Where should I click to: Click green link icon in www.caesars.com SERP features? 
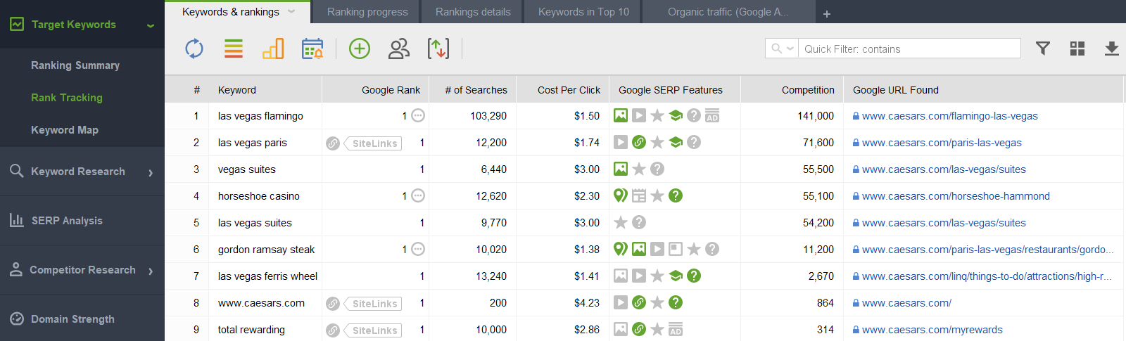coord(639,302)
